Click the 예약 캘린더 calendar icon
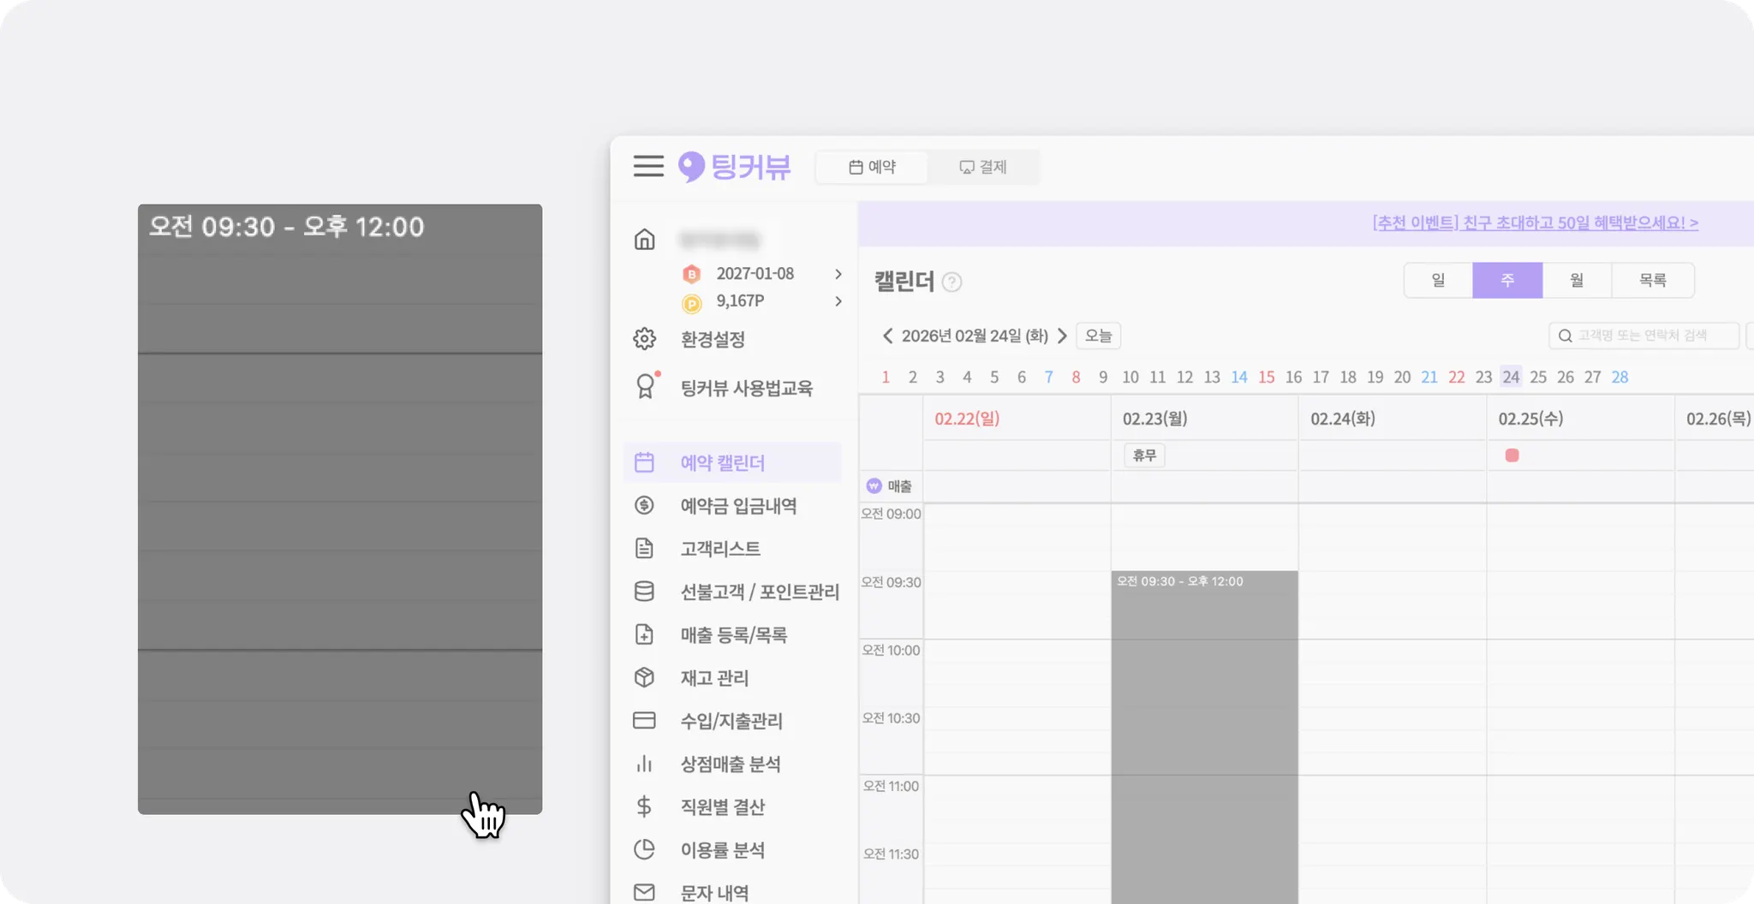This screenshot has height=904, width=1754. tap(644, 462)
